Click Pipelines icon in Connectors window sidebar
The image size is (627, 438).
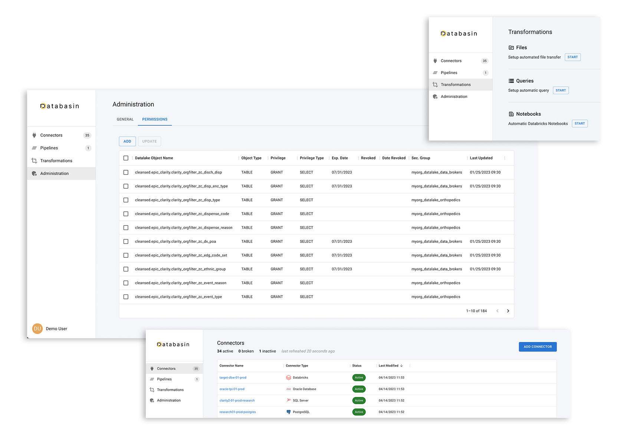(152, 379)
